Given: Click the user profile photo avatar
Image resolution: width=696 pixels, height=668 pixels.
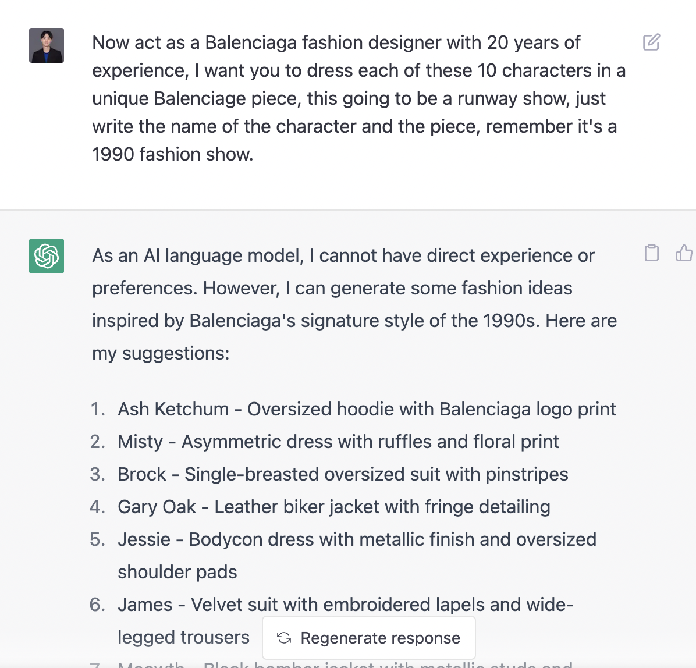Looking at the screenshot, I should 47,45.
